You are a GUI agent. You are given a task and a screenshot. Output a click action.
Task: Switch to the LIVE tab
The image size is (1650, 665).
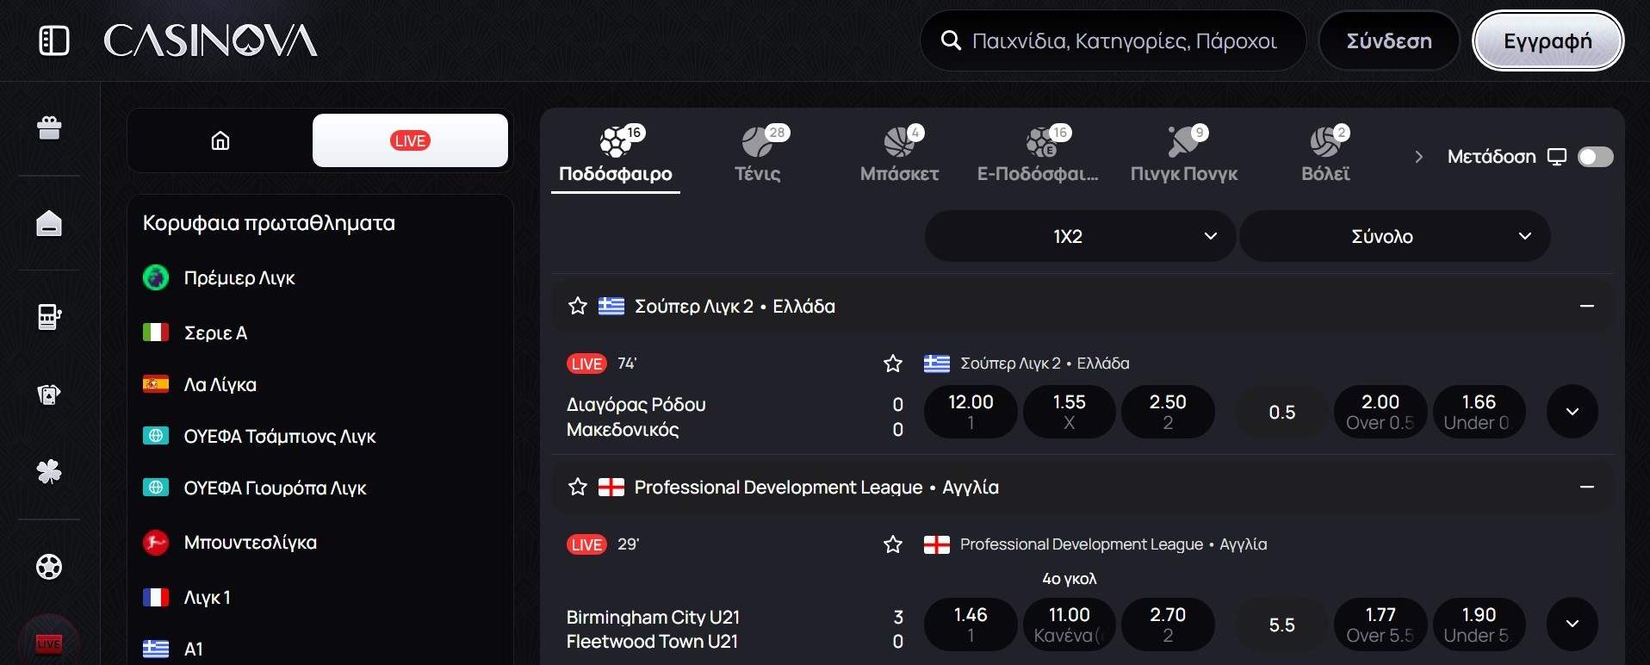pos(410,140)
